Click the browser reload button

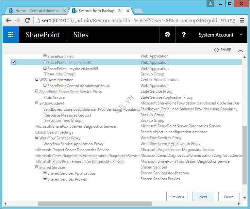[x=27, y=20]
